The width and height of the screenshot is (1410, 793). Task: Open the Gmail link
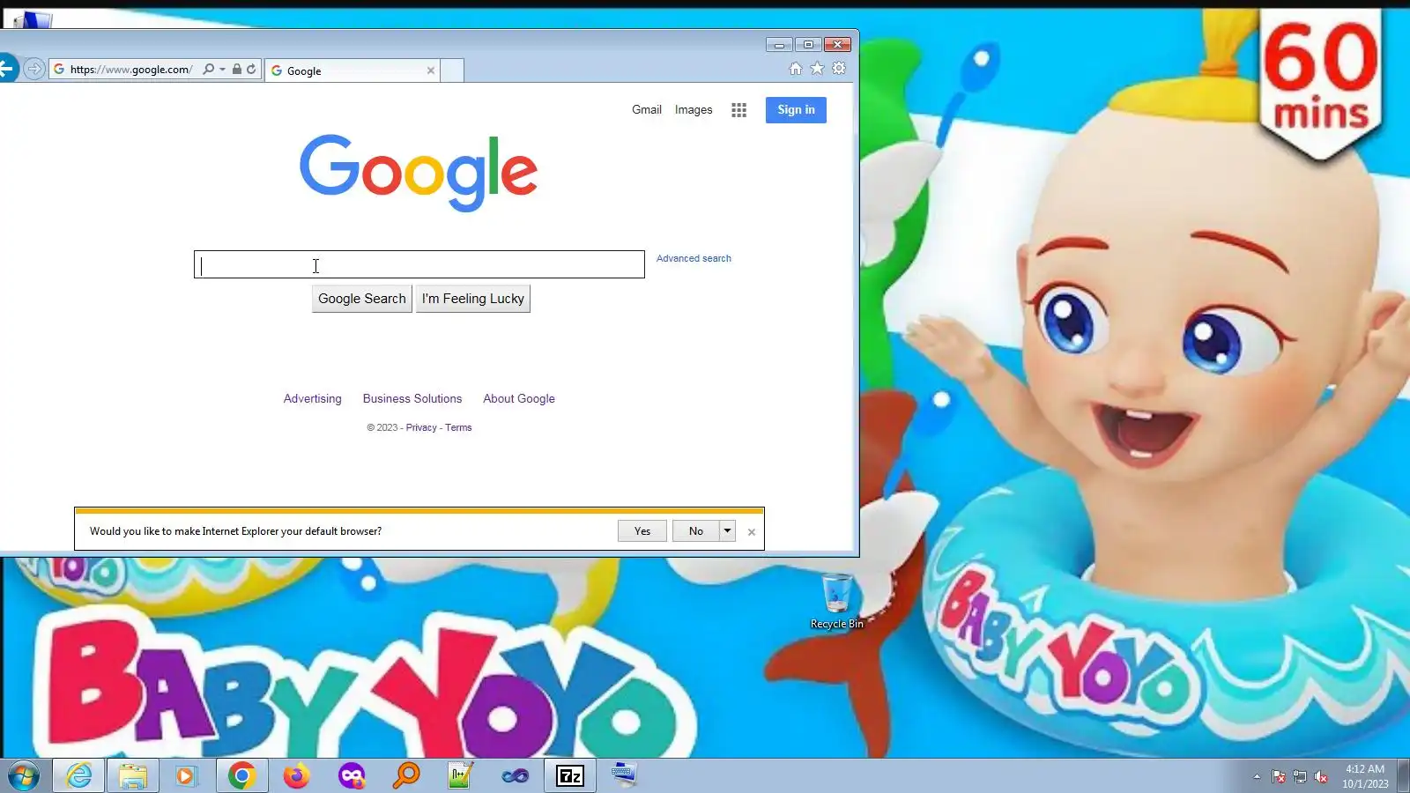tap(647, 109)
